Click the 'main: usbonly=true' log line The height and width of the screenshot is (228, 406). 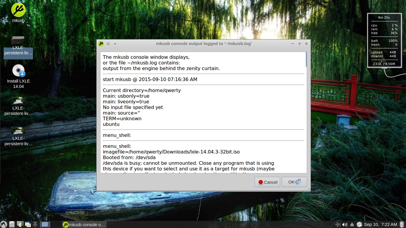[x=126, y=96]
